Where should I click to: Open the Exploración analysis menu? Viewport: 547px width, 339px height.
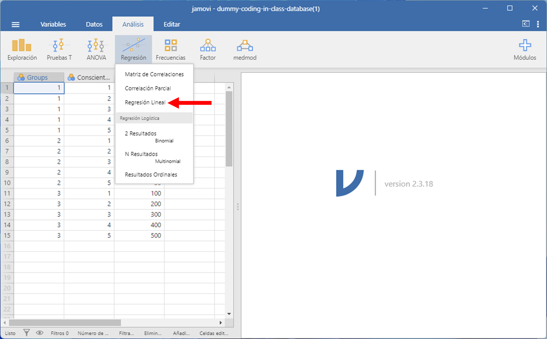pyautogui.click(x=22, y=49)
